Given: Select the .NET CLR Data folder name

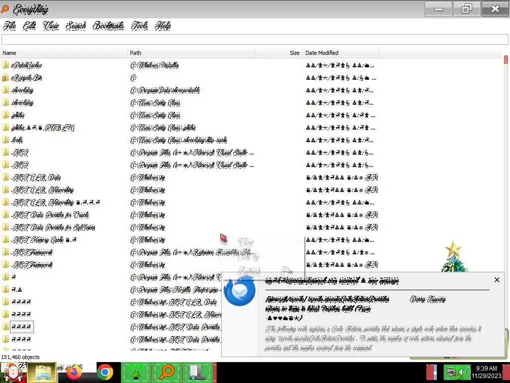Looking at the screenshot, I should point(36,178).
